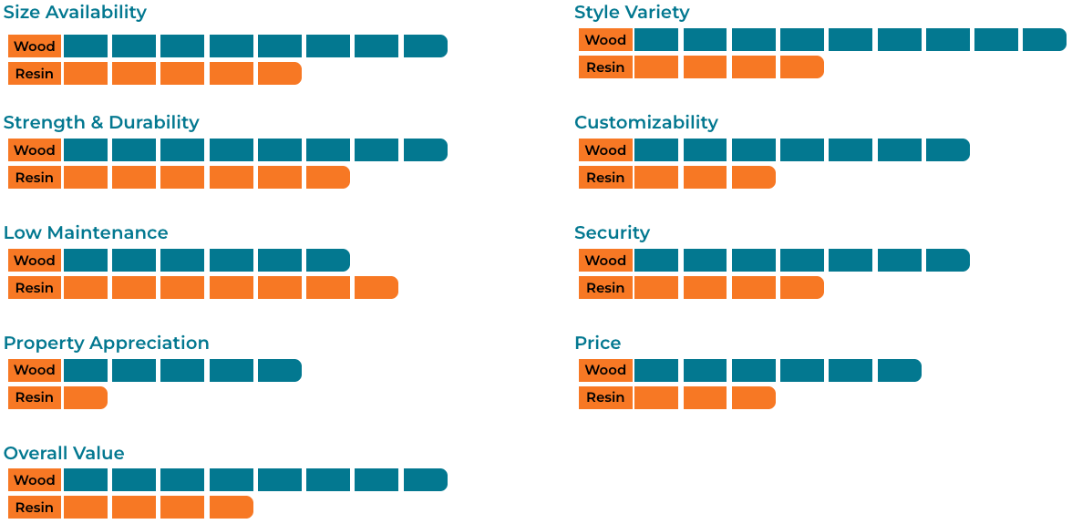
Task: Click the Strength & Durability heading
Action: tap(101, 123)
